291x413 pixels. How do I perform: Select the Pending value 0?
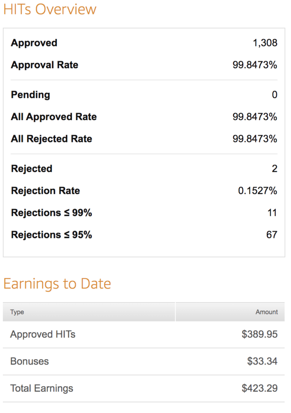pyautogui.click(x=274, y=95)
